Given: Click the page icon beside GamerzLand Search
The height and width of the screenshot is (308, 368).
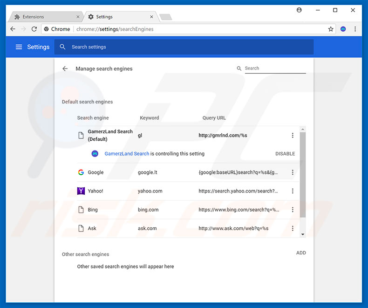Looking at the screenshot, I should coord(81,135).
